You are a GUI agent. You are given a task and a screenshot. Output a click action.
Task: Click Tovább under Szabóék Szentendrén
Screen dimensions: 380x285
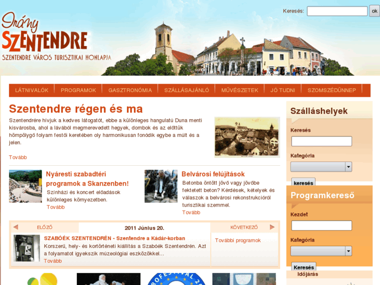pos(53,261)
